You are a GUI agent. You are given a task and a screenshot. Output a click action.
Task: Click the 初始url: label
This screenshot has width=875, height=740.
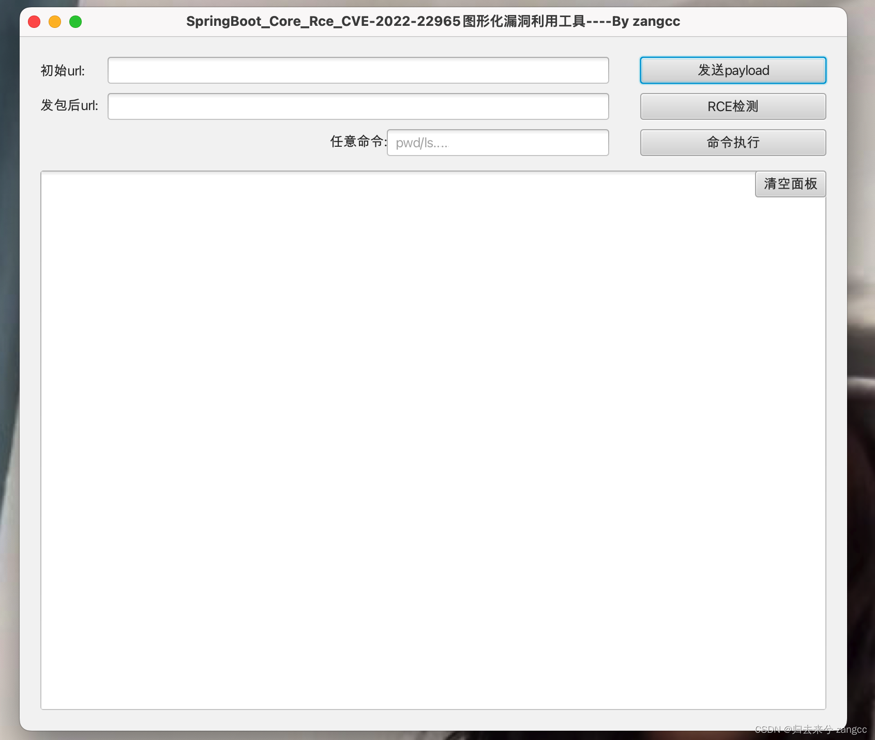(x=63, y=71)
